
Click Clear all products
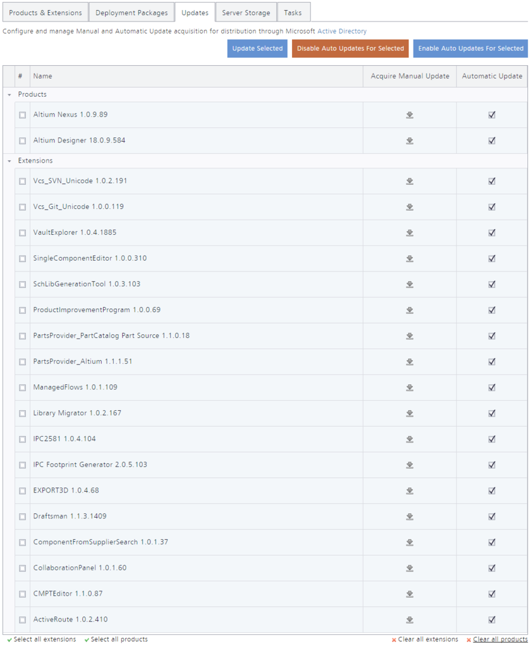point(499,639)
